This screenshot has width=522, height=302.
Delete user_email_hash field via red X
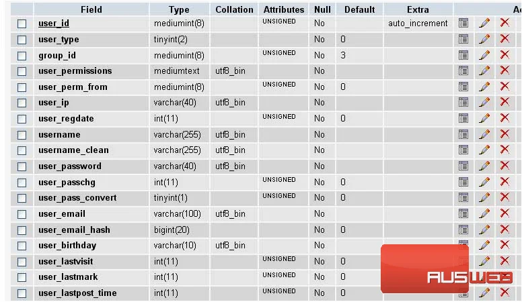tap(505, 229)
